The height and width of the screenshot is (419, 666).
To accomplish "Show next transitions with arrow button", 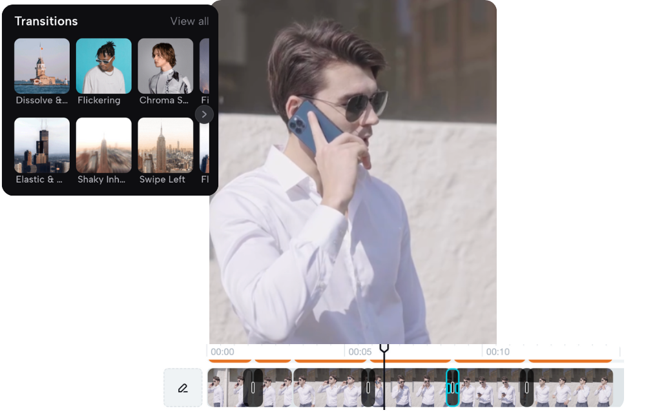I will [x=204, y=114].
